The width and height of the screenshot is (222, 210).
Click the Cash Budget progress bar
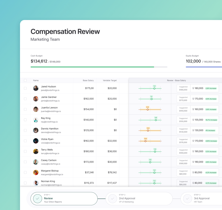pos(99,67)
